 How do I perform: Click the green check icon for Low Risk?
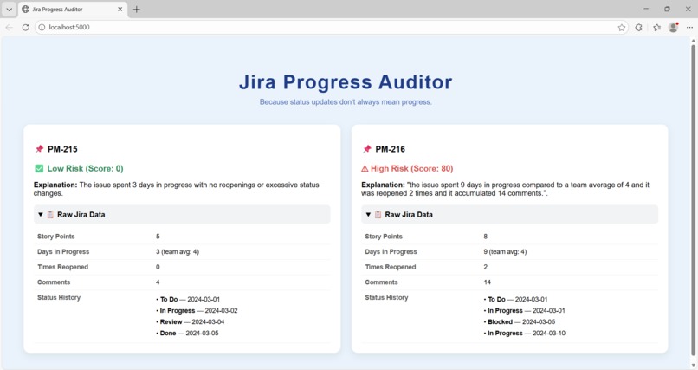[39, 168]
